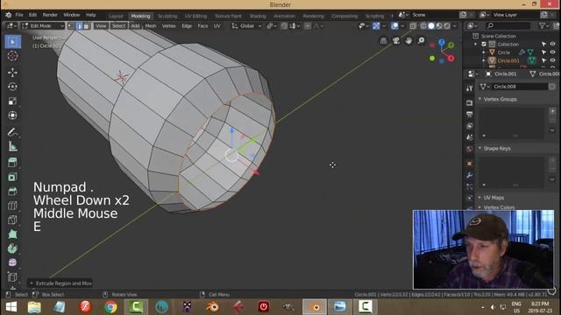Select the Poly Build tool
The height and width of the screenshot is (315, 561).
[12, 234]
